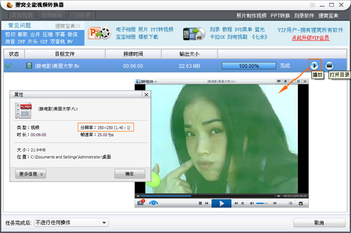Click the 双音轨 FAQ link
This screenshot has height=233, width=351.
click(x=57, y=42)
